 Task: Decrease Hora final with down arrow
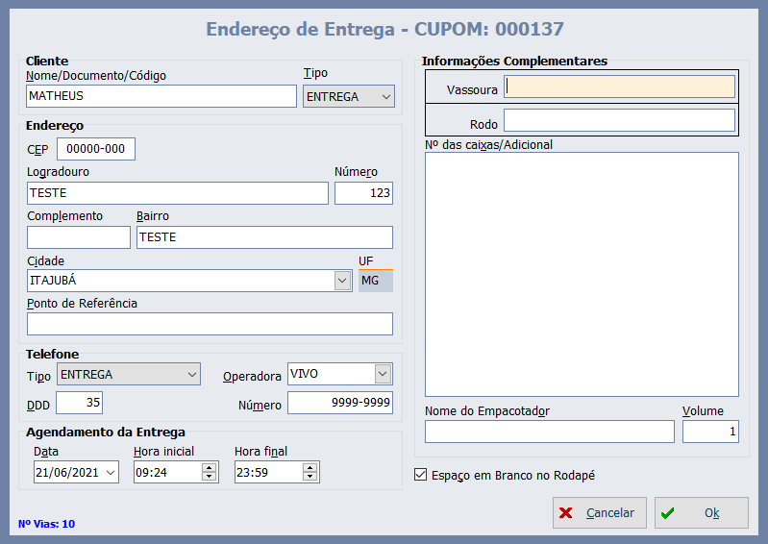pos(310,477)
